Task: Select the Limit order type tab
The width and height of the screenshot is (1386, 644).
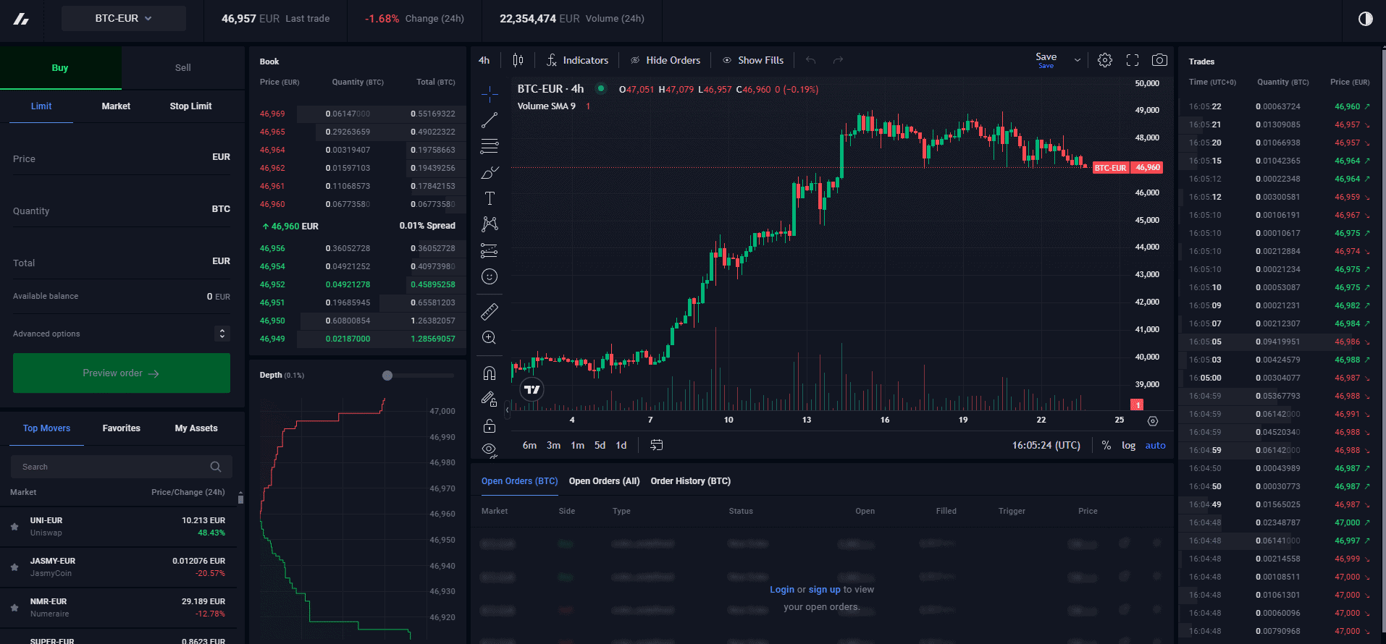Action: click(x=41, y=106)
